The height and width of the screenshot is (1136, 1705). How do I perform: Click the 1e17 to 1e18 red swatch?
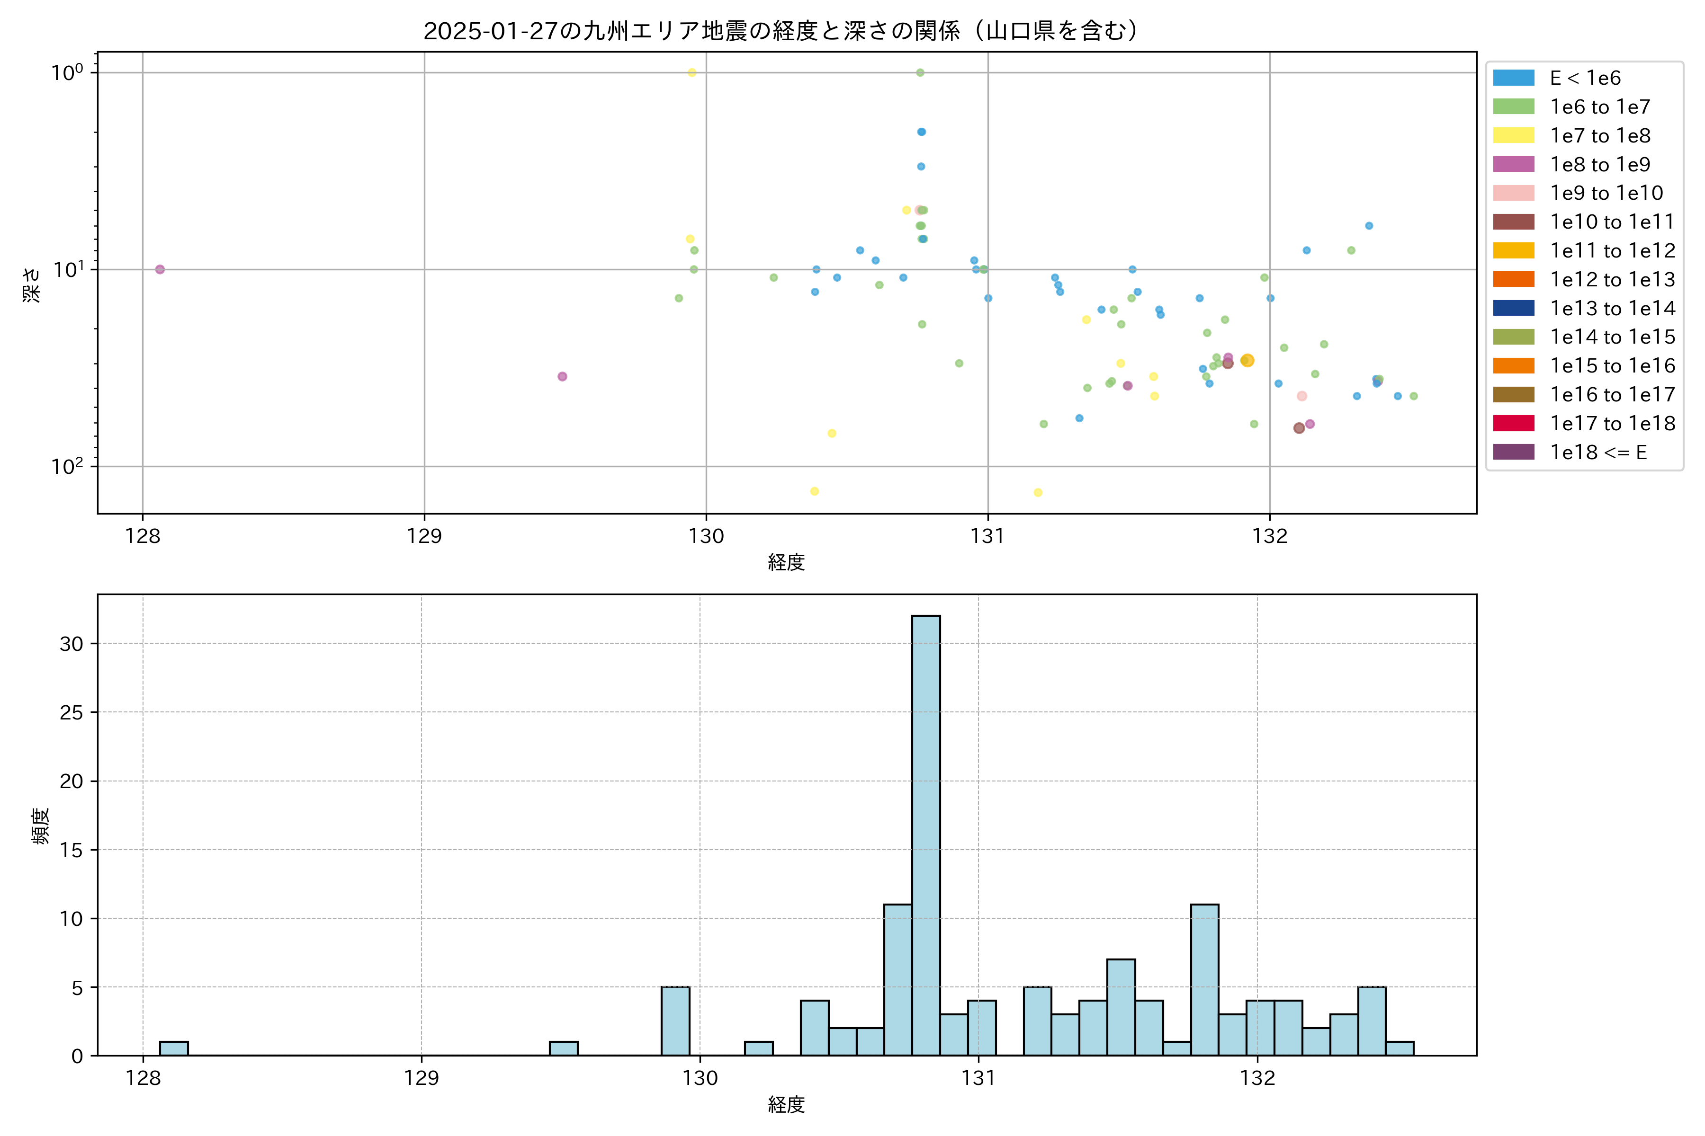pyautogui.click(x=1514, y=423)
